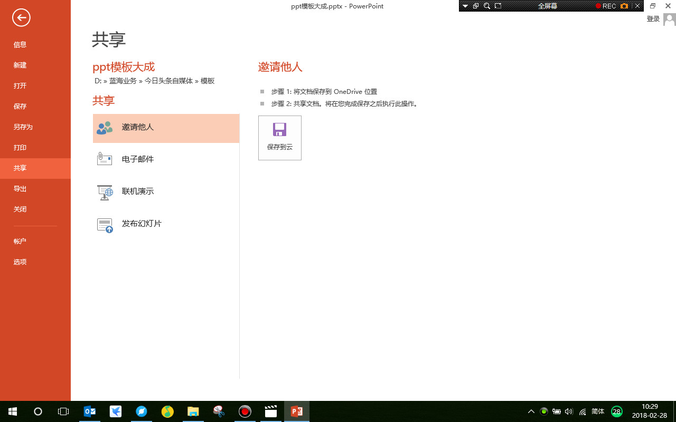Select the 邀请他人 people icon
Screen dimensions: 676x422
click(x=105, y=127)
